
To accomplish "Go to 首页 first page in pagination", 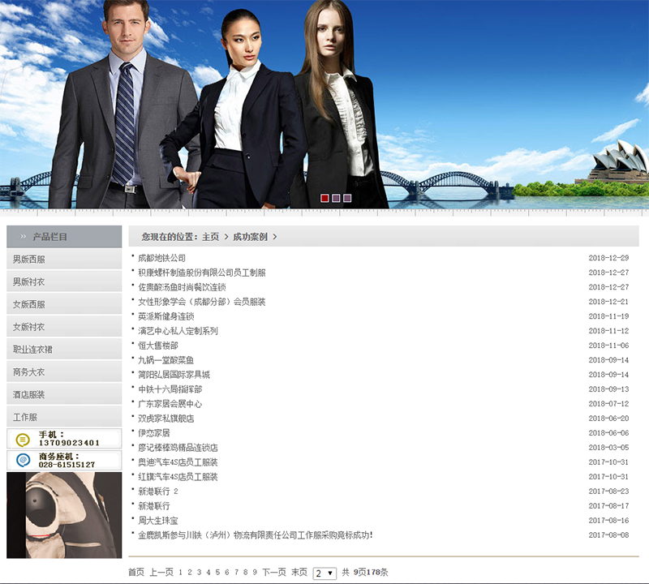I will [x=136, y=573].
